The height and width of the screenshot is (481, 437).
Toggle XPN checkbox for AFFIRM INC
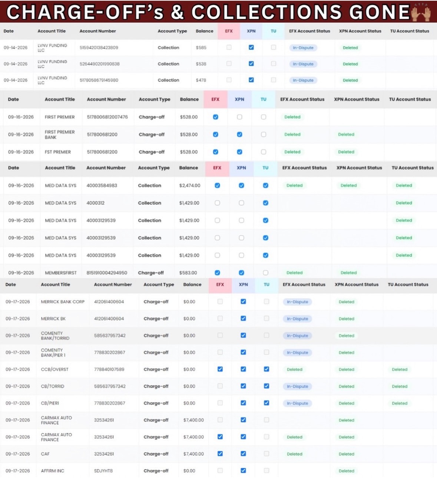243,471
